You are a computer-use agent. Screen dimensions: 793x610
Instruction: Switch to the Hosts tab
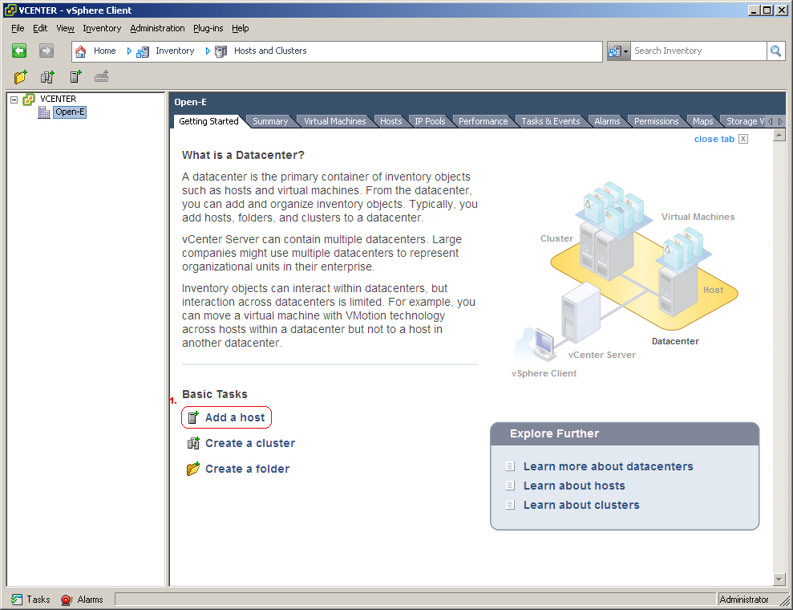click(391, 121)
